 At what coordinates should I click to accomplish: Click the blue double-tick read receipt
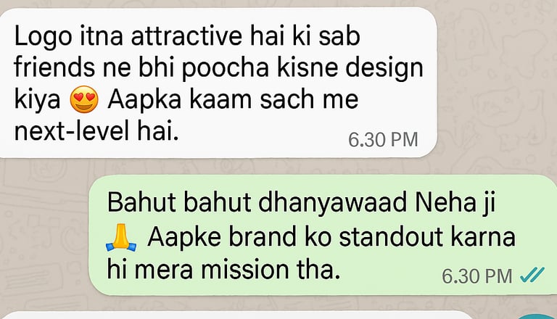(x=532, y=275)
